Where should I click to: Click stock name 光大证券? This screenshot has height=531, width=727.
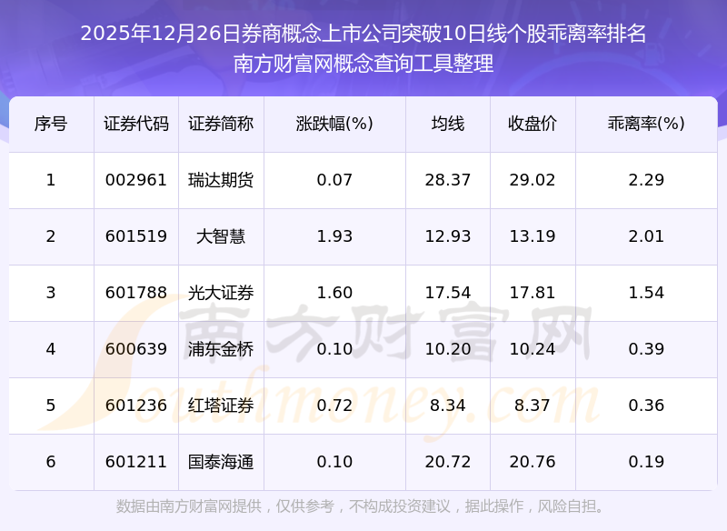[x=221, y=293]
